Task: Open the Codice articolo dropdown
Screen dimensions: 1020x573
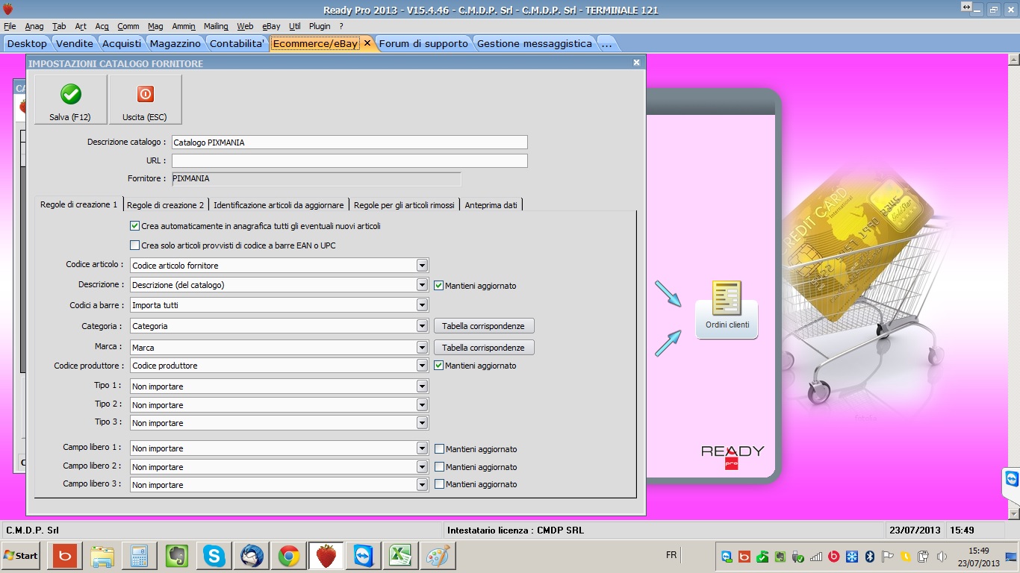Action: pos(422,266)
